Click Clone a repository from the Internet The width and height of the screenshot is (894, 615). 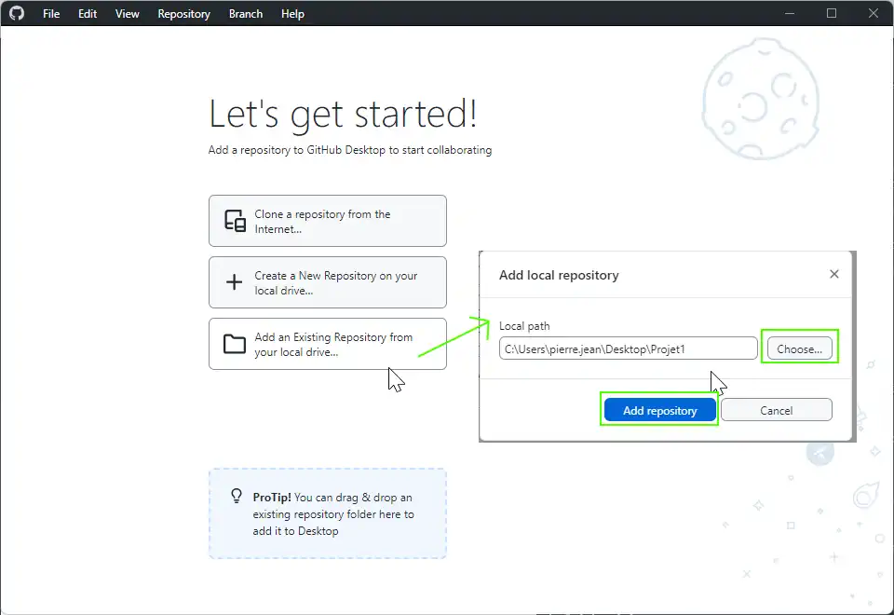point(327,221)
